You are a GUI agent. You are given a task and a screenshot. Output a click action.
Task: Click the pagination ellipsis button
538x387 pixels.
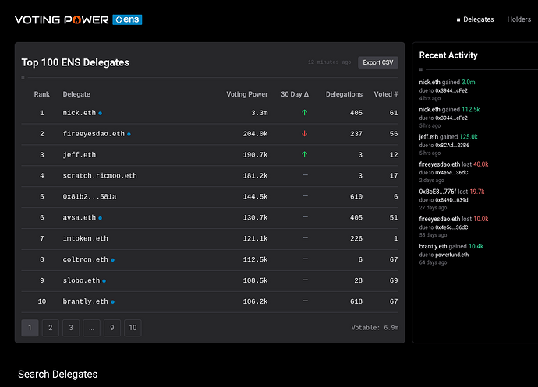coord(91,328)
